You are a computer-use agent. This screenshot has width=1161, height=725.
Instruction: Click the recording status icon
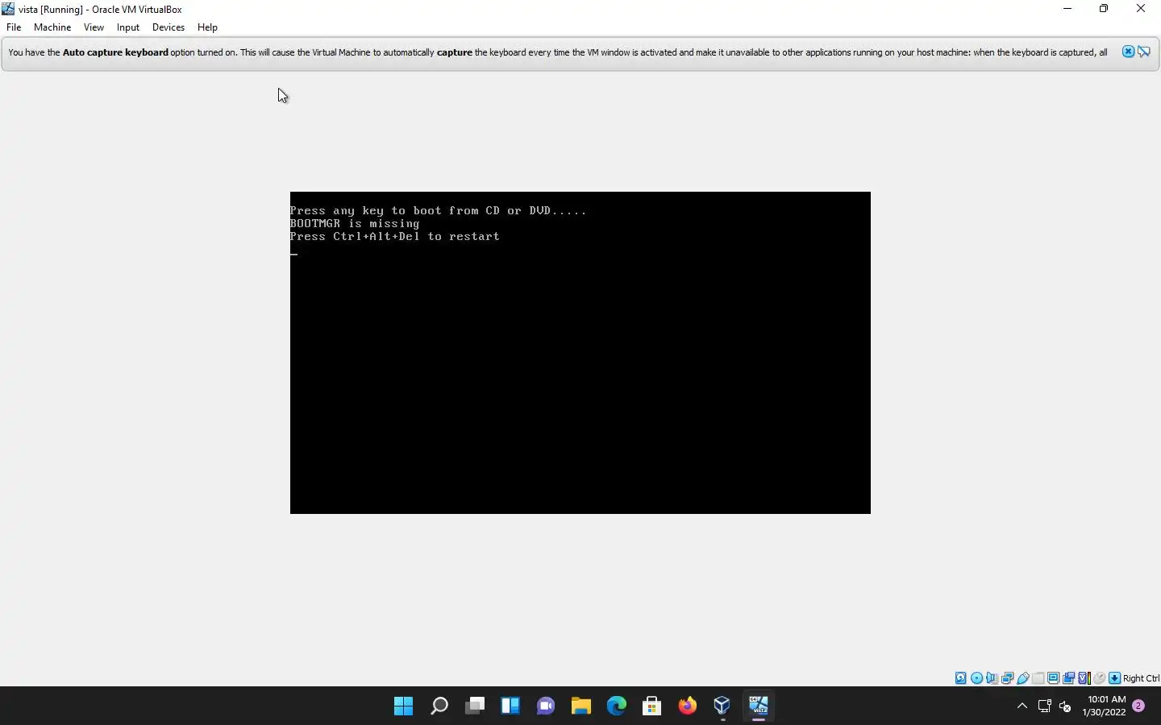1069,678
